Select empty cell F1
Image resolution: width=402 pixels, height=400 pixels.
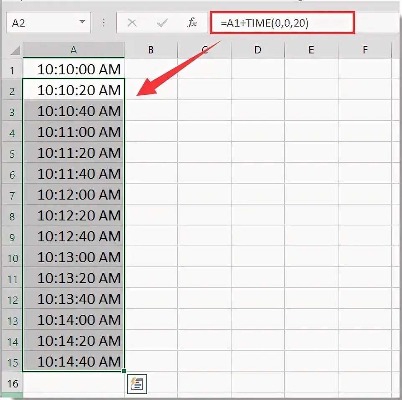(x=364, y=69)
